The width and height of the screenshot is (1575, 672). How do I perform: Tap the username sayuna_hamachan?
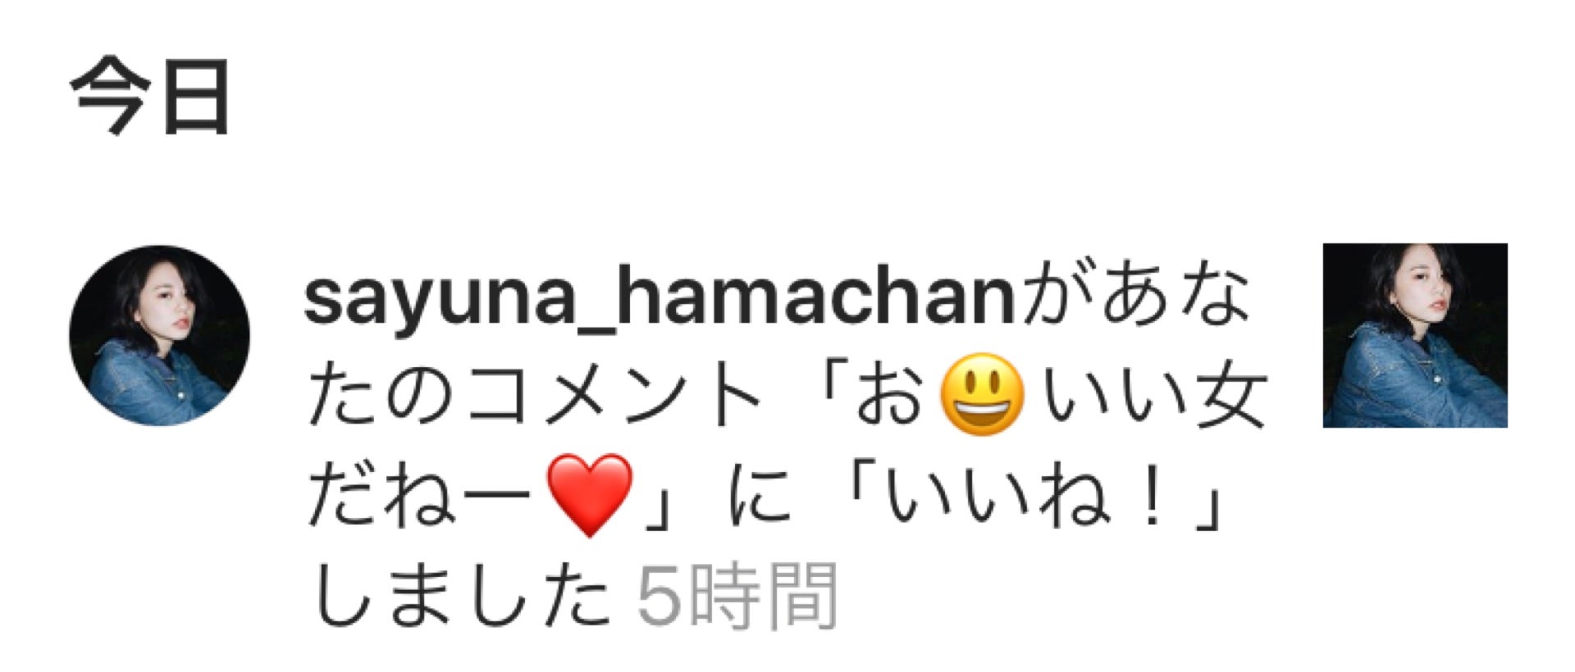[x=660, y=300]
